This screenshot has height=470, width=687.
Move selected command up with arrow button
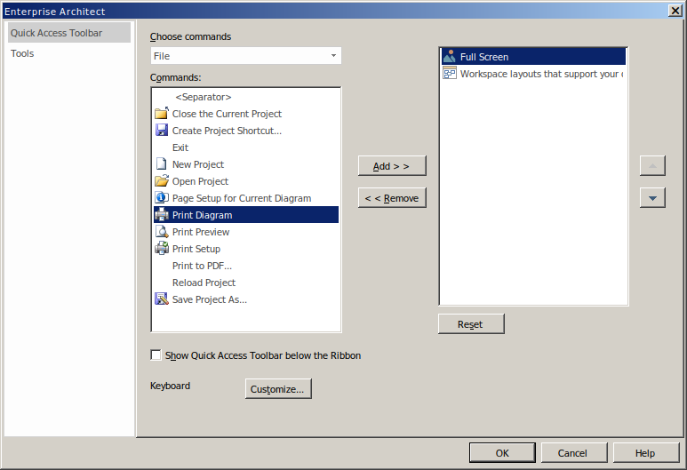click(x=652, y=166)
